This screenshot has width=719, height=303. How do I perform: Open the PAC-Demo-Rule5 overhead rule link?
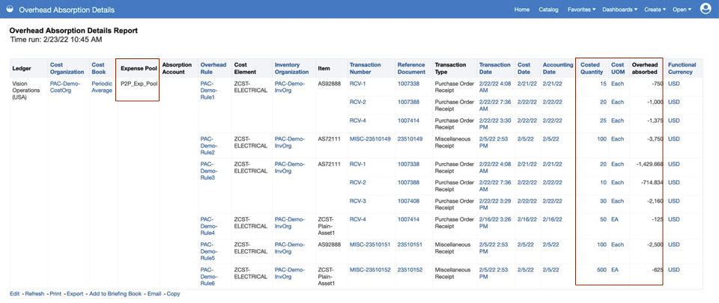click(210, 251)
